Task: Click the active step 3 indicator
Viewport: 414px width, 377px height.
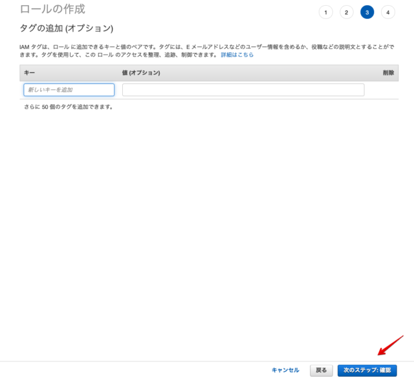Action: pos(367,12)
